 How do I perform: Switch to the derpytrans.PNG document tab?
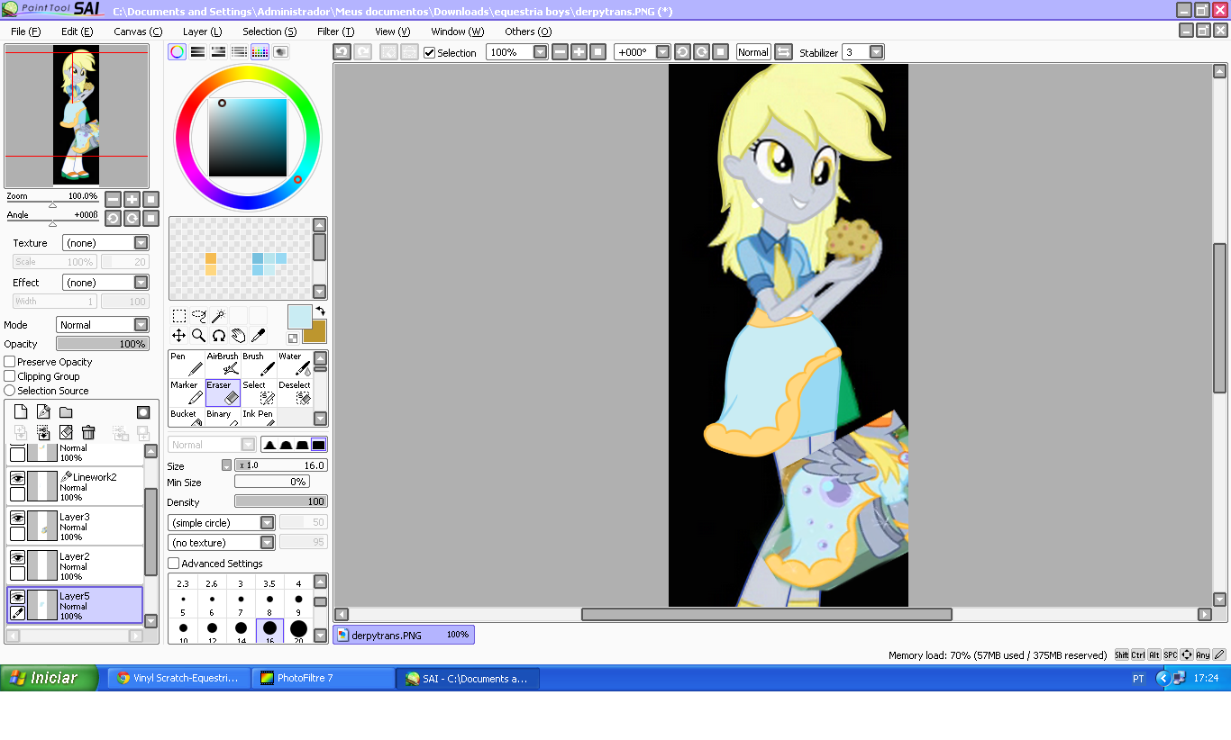404,635
